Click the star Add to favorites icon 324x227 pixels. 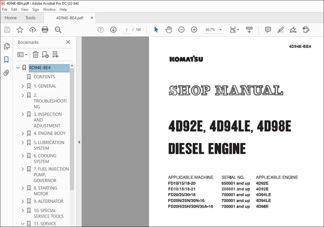20,30
